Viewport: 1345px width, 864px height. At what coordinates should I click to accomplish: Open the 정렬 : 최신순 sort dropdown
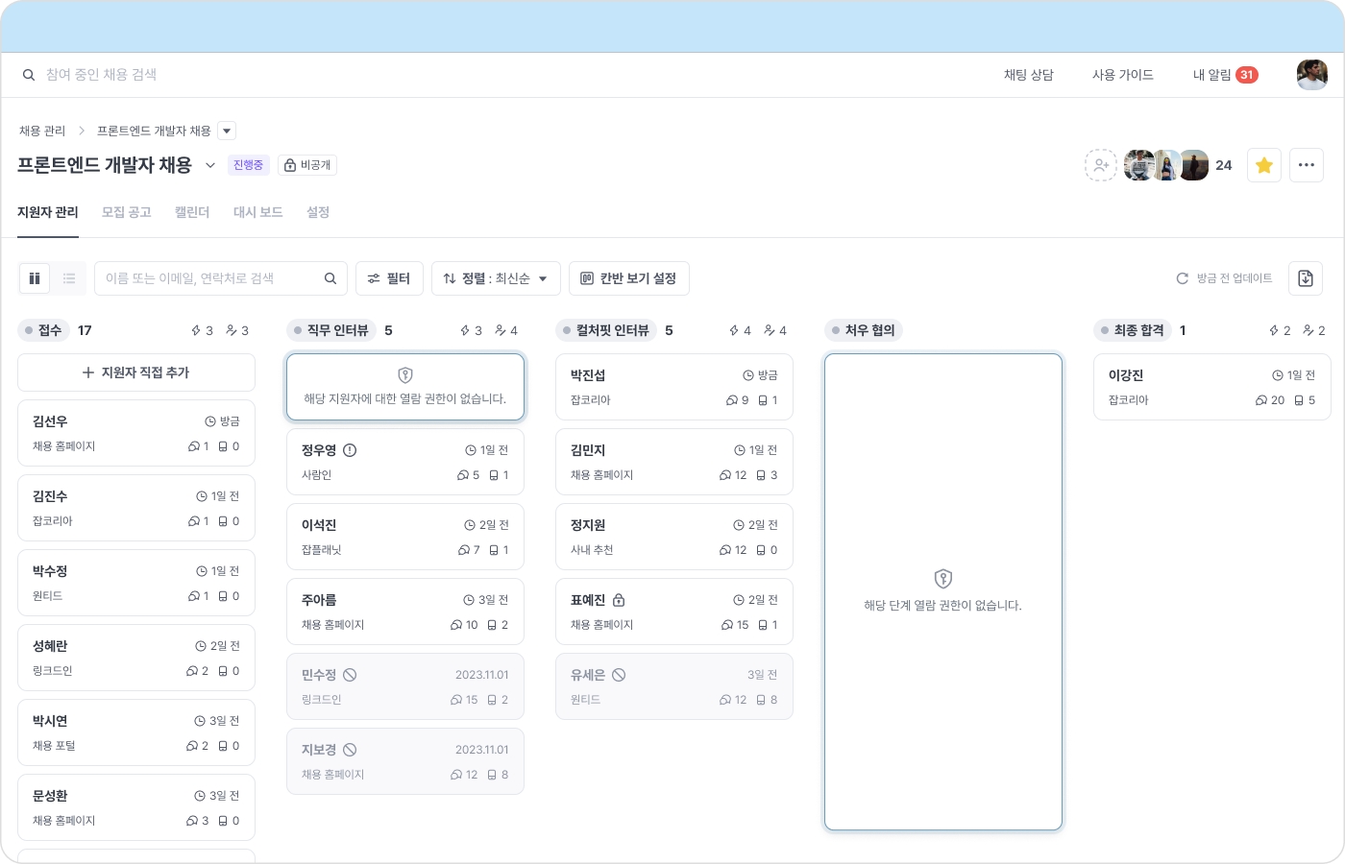click(x=496, y=278)
